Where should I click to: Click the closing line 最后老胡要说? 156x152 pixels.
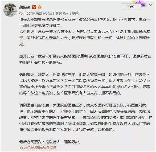[x=50, y=142]
